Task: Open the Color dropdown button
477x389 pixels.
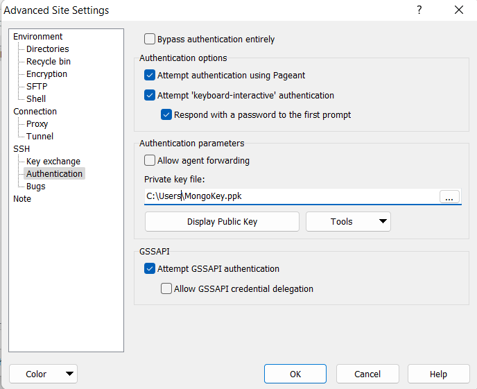Action: pyautogui.click(x=43, y=374)
